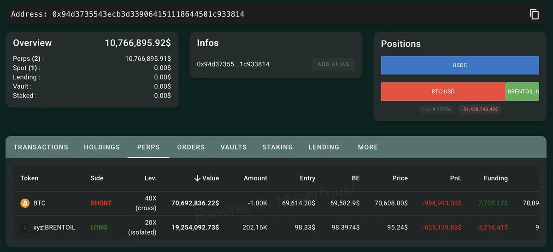Viewport: 553px width, 252px height.
Task: Click the Perps balance 10,766,895.91$
Action: [148, 59]
